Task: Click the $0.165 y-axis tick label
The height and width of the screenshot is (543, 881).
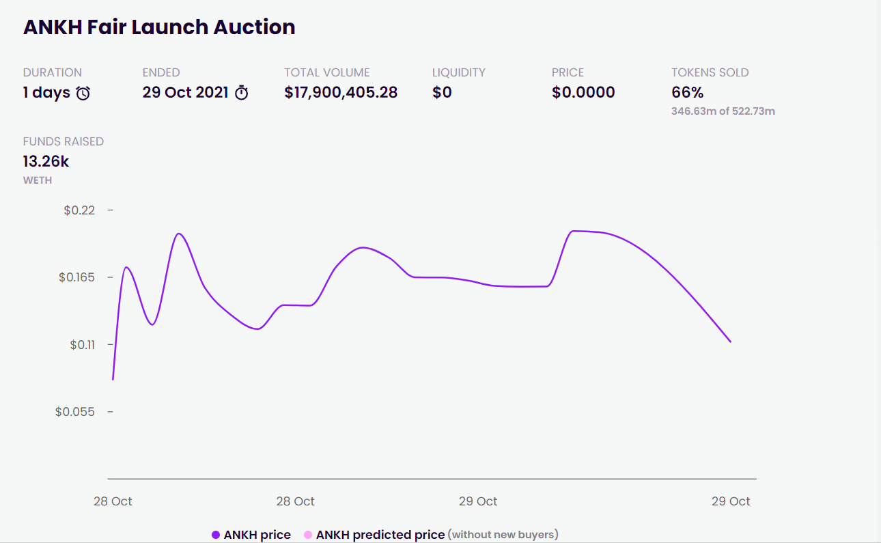Action: tap(76, 277)
